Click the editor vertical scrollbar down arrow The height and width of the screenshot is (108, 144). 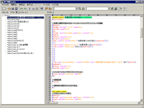(x=141, y=100)
